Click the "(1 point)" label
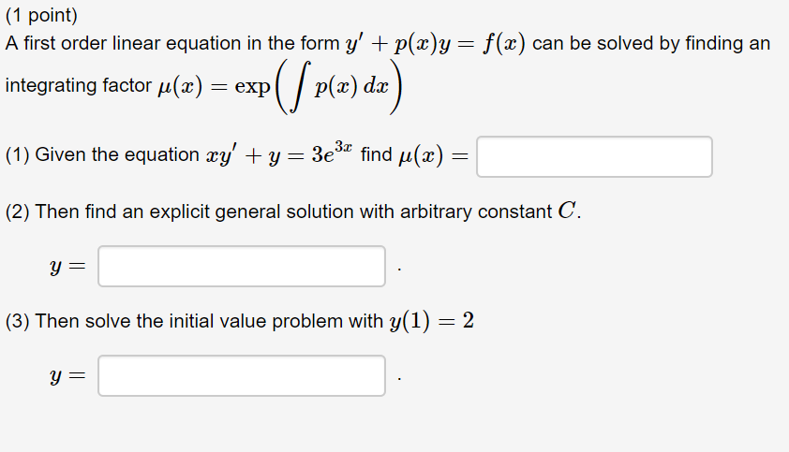The image size is (789, 452). 41,16
